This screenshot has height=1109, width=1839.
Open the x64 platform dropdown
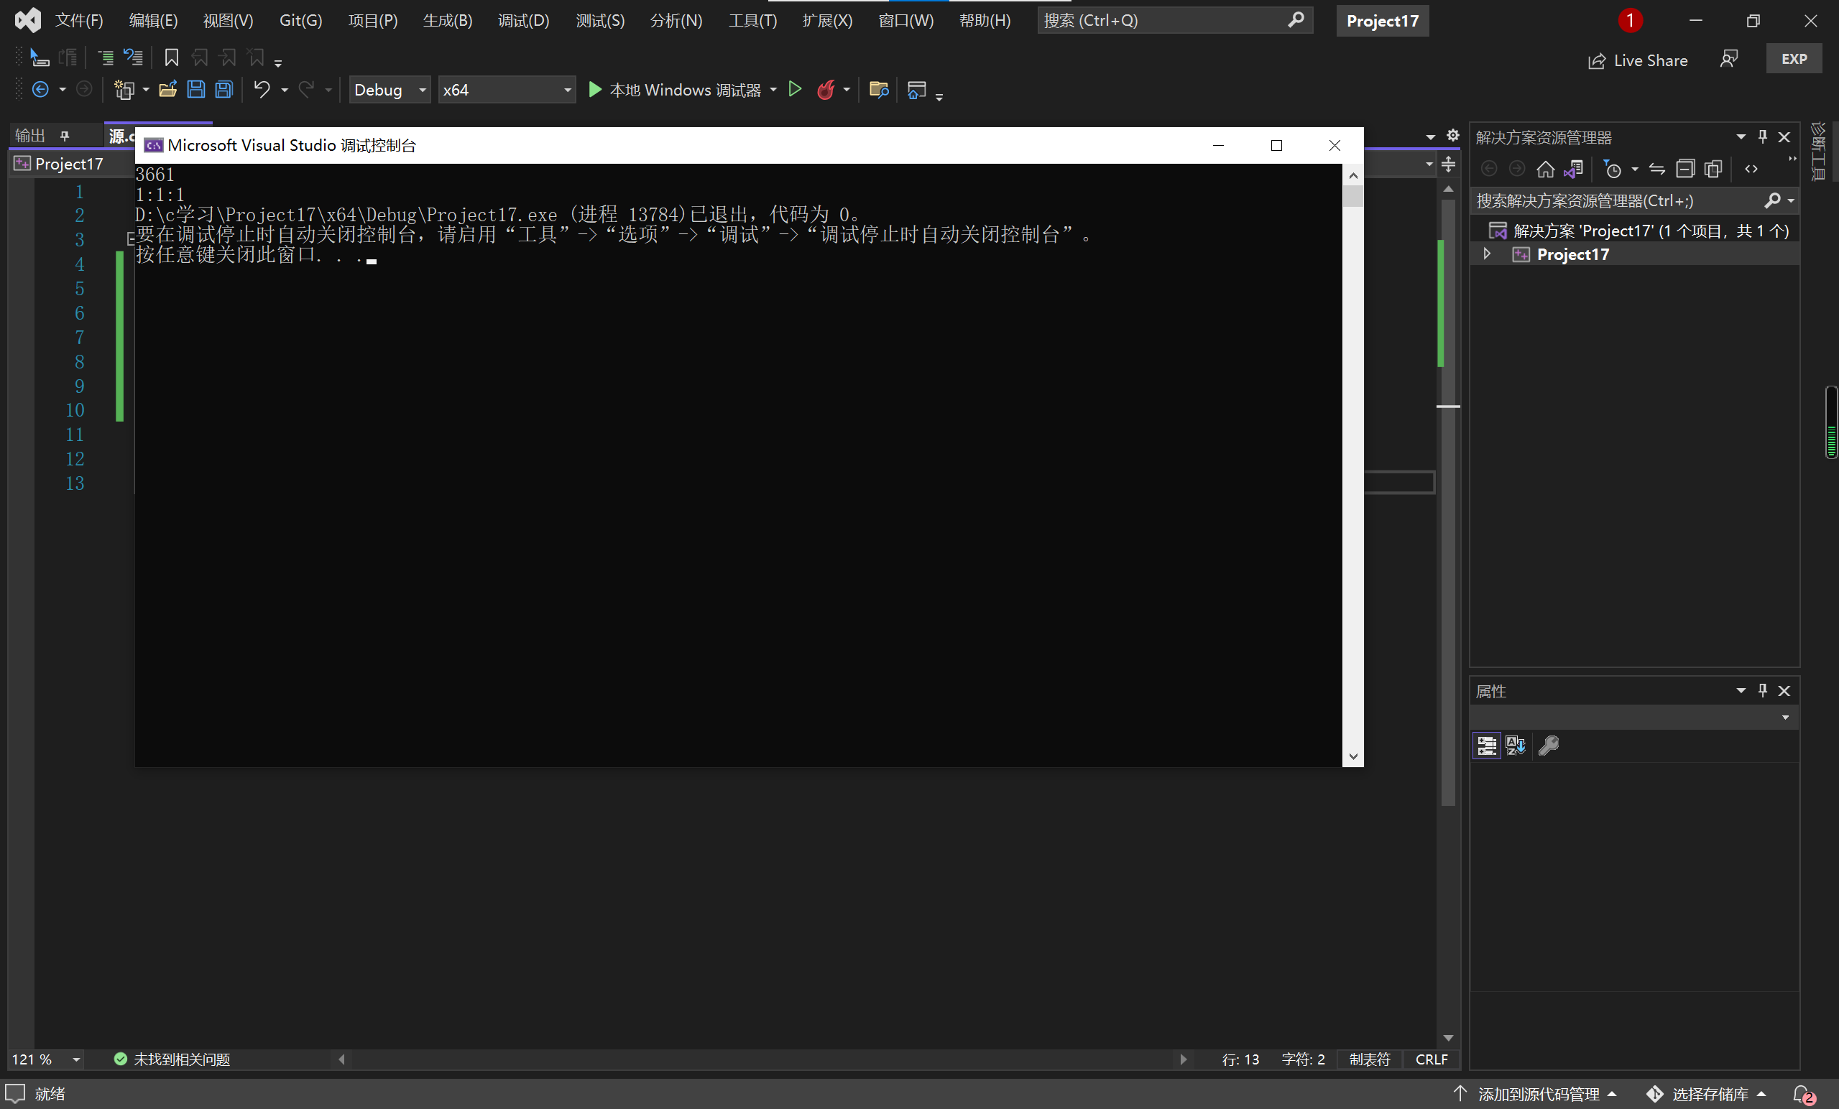[507, 90]
